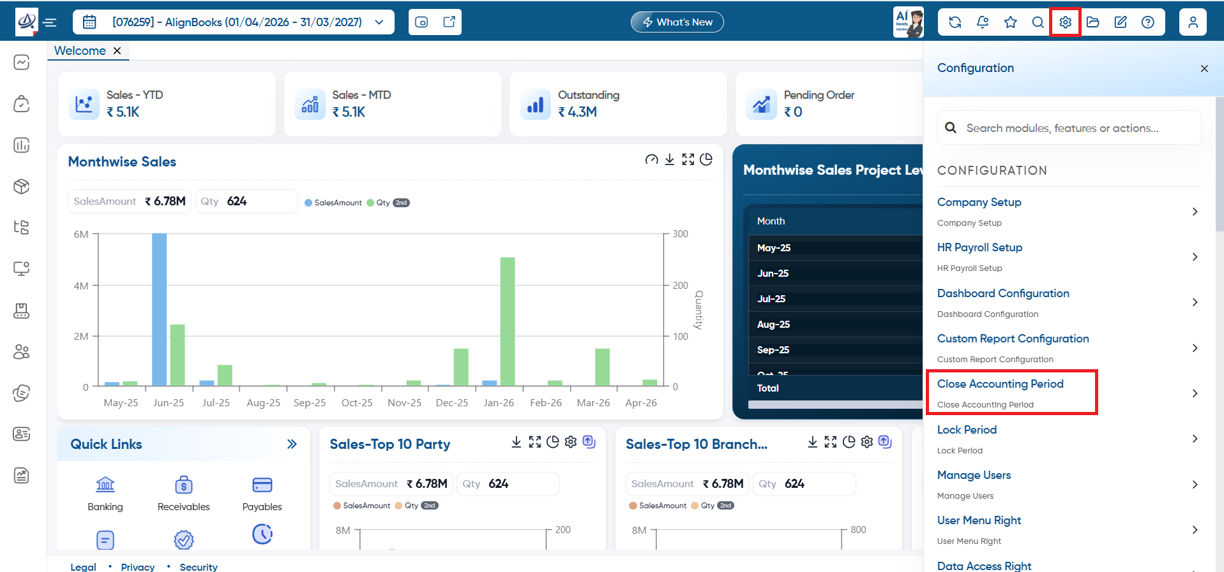Select the Welcome tab

point(80,50)
